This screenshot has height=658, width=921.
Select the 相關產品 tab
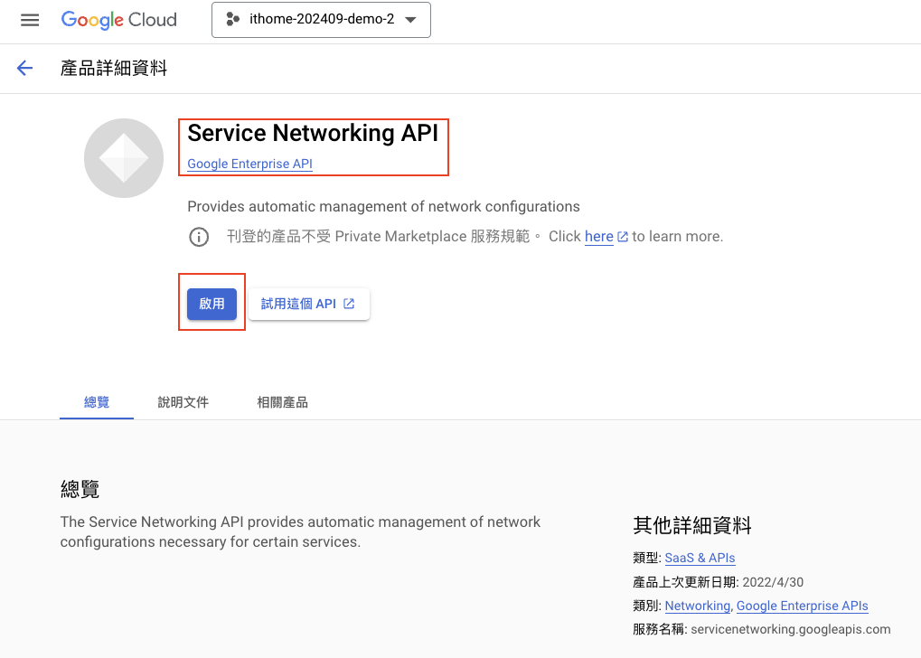[282, 402]
